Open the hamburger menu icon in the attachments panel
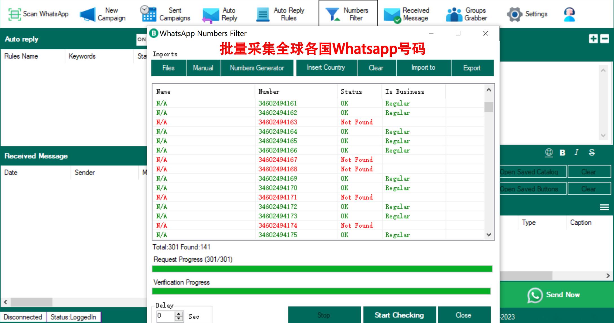The width and height of the screenshot is (614, 323). tap(604, 207)
